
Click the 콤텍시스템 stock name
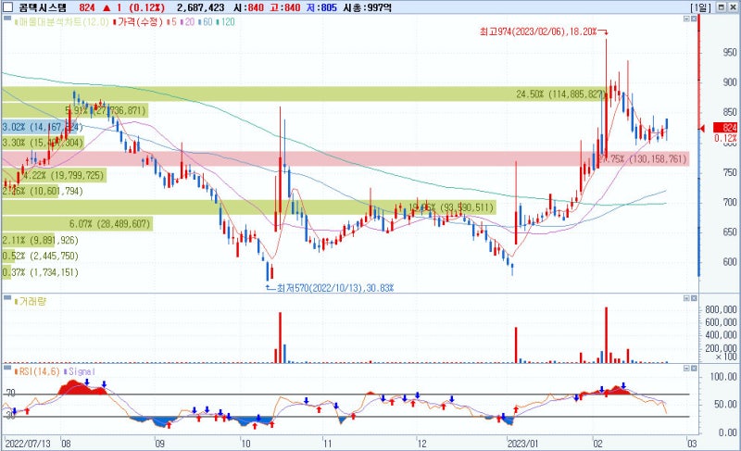tap(43, 7)
